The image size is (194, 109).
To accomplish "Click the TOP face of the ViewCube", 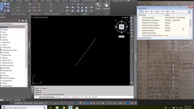I will (x=122, y=27).
